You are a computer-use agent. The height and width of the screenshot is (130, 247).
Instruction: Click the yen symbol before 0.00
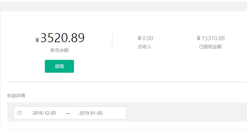[x=139, y=39]
